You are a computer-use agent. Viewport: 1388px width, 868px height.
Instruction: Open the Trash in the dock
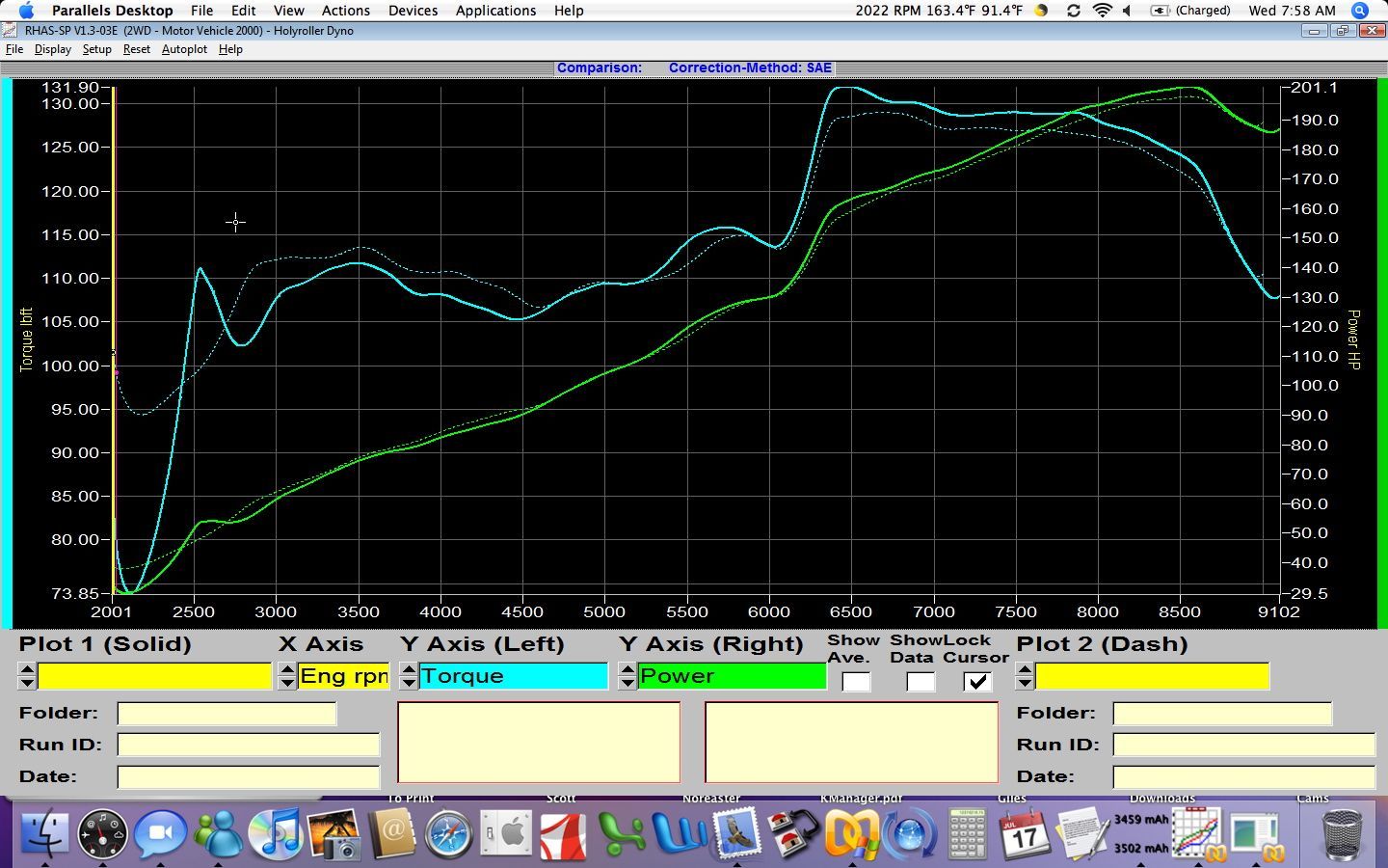[1342, 833]
